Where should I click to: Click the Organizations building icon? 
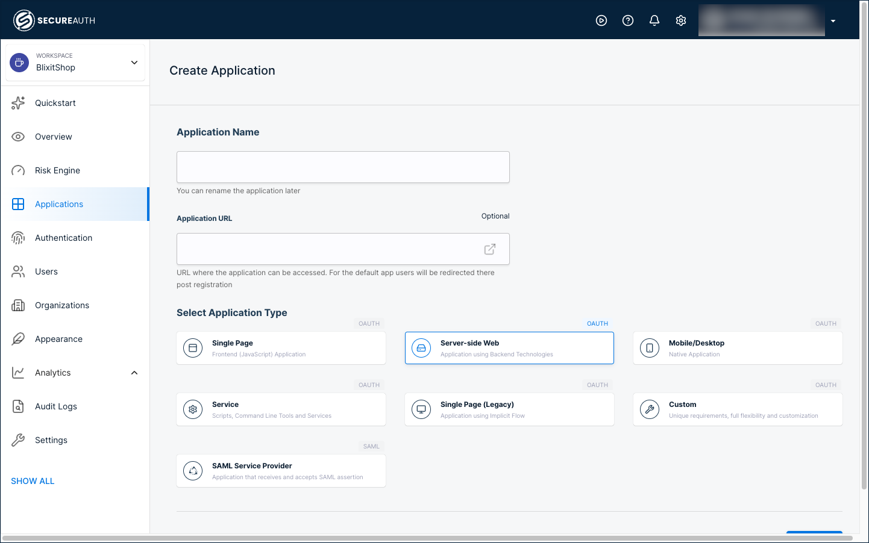18,305
